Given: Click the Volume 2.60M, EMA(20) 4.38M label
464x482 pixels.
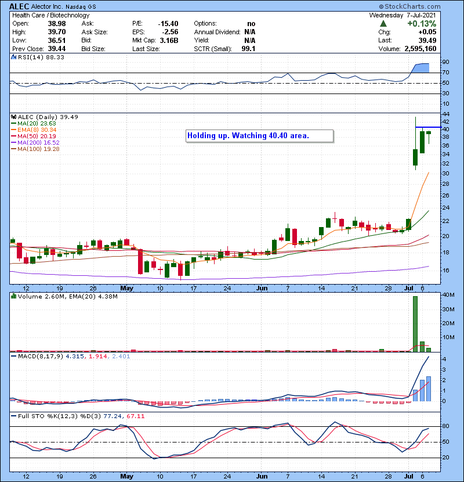Looking at the screenshot, I should pyautogui.click(x=67, y=297).
